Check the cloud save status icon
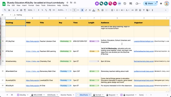The height and width of the screenshot is (97, 171). pos(75,3)
